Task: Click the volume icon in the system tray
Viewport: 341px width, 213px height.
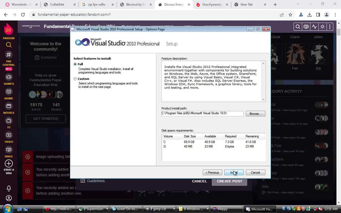Action: (x=320, y=209)
